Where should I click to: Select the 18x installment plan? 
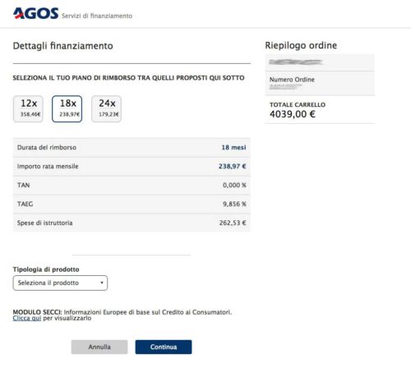point(67,109)
